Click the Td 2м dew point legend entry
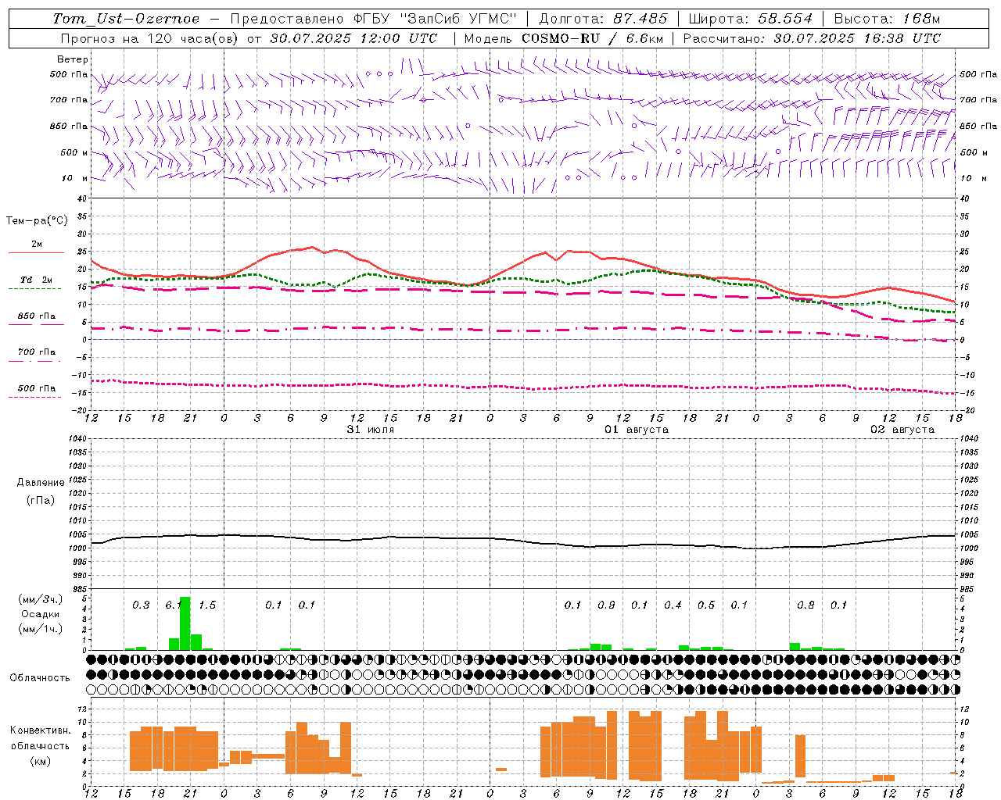This screenshot has height=800, width=1001. point(36,280)
